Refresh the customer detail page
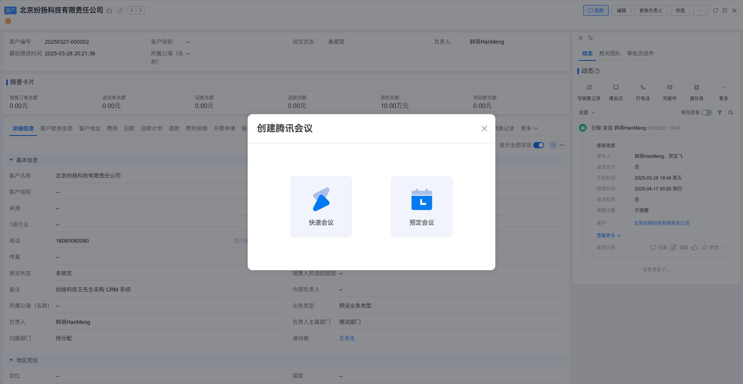The width and height of the screenshot is (743, 384). 716,10
